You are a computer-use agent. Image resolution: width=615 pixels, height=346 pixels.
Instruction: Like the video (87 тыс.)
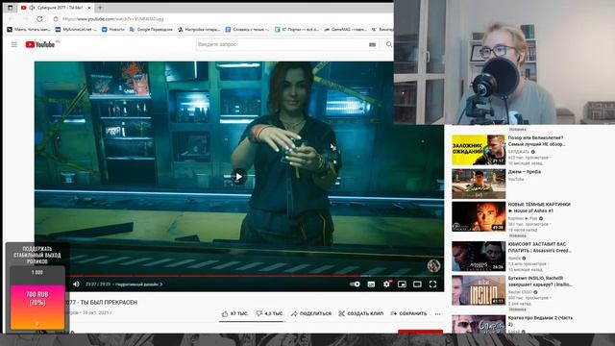[x=234, y=313]
